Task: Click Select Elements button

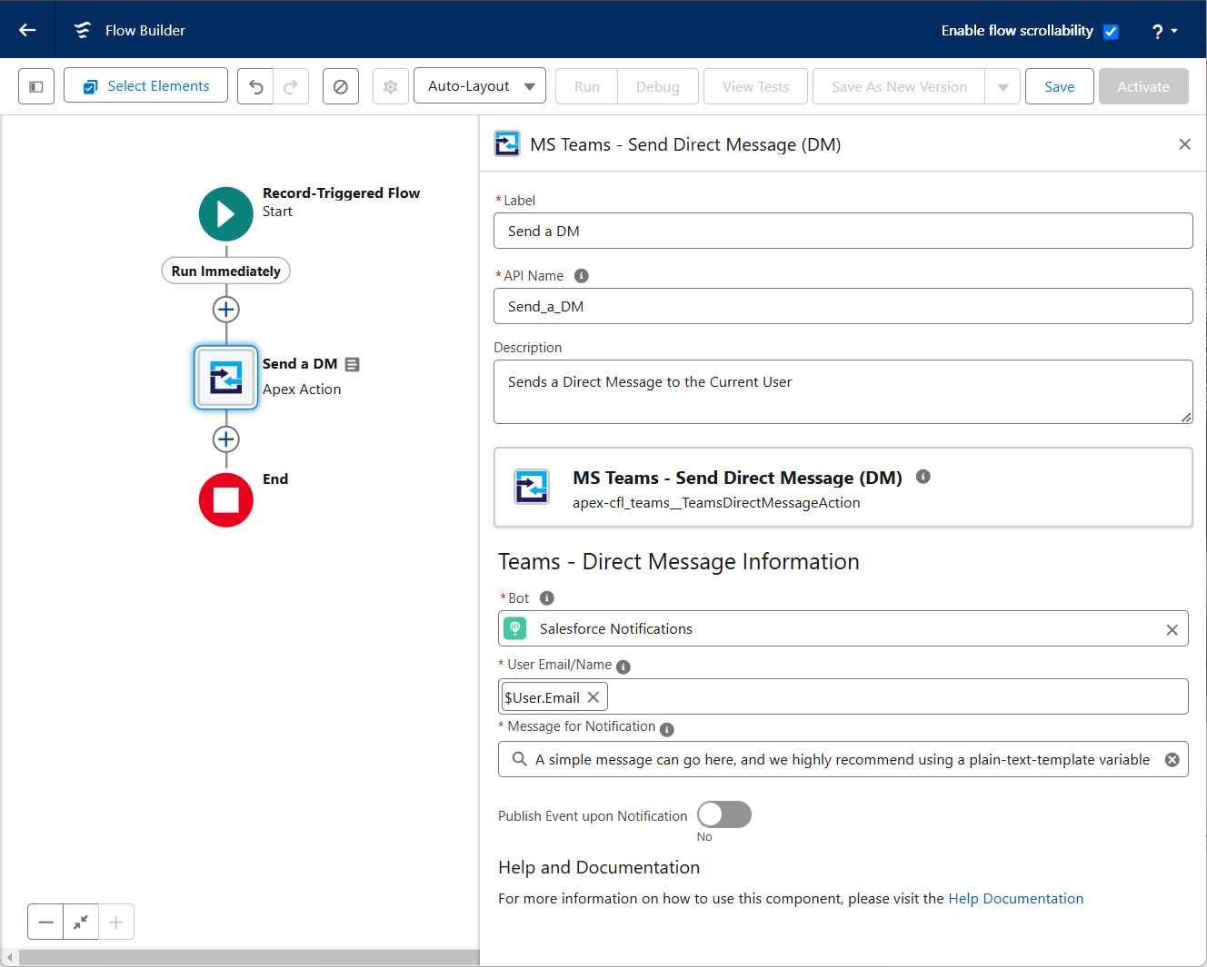Action: tap(145, 85)
